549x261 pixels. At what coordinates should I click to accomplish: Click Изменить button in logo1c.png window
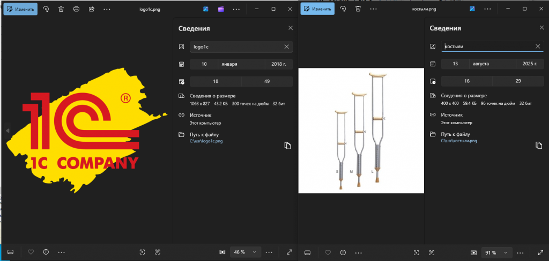pos(20,9)
